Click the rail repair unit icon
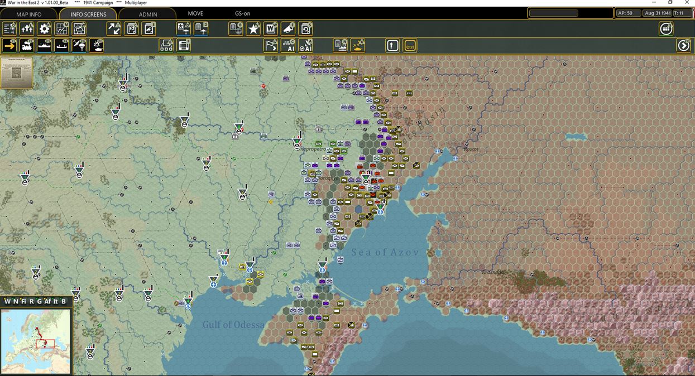Screen dimensions: 695x376 point(166,45)
